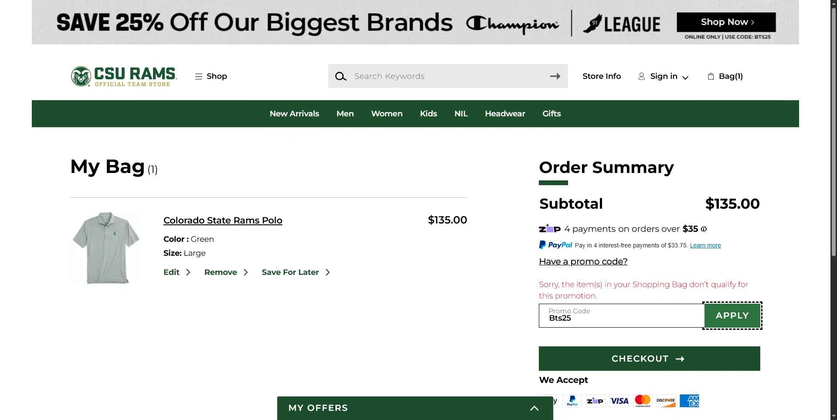
Task: Click the PayPal payment icon under We Accept
Action: (572, 401)
